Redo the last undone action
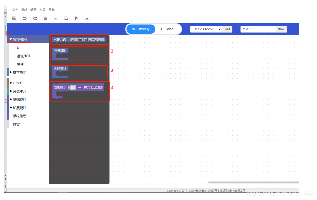This screenshot has height=200, width=317. (x=35, y=18)
